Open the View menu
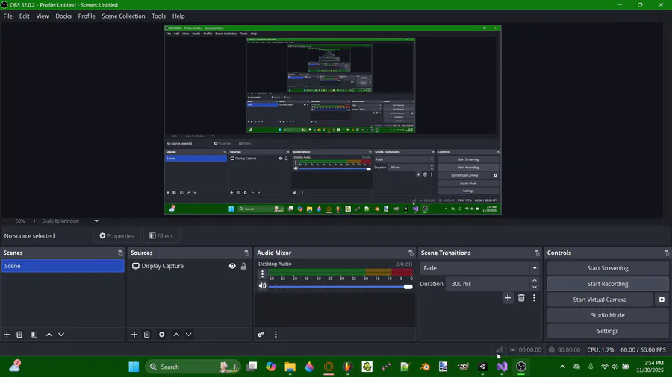The width and height of the screenshot is (672, 377). coord(43,16)
